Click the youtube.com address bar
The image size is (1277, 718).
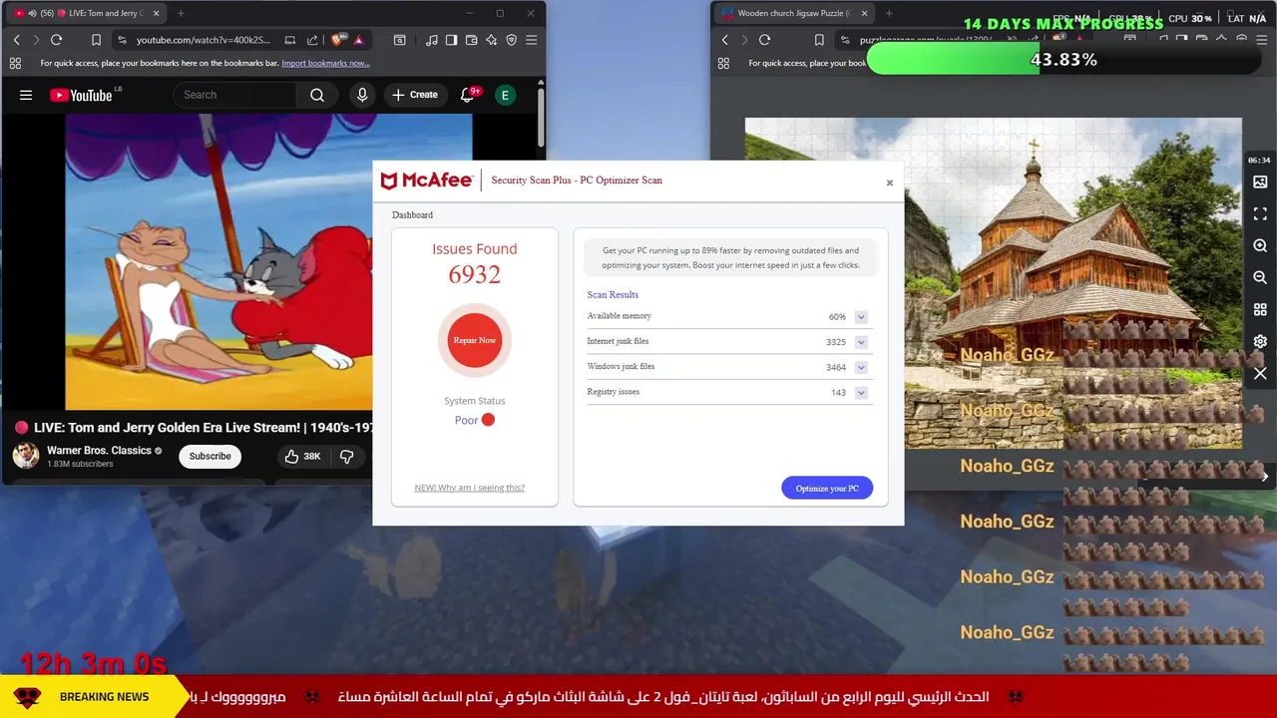pyautogui.click(x=203, y=40)
